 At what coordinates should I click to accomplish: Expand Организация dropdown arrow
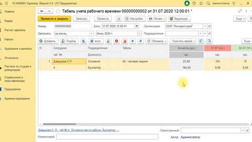coord(205,26)
